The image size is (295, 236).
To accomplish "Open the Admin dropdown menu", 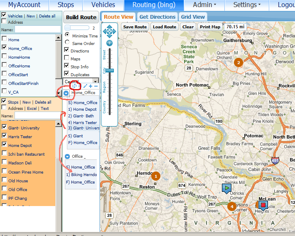I will 204,5.
